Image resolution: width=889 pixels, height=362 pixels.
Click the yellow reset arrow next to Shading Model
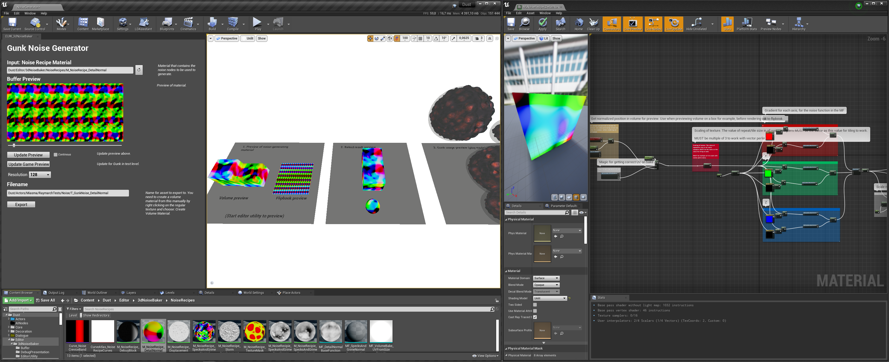569,298
